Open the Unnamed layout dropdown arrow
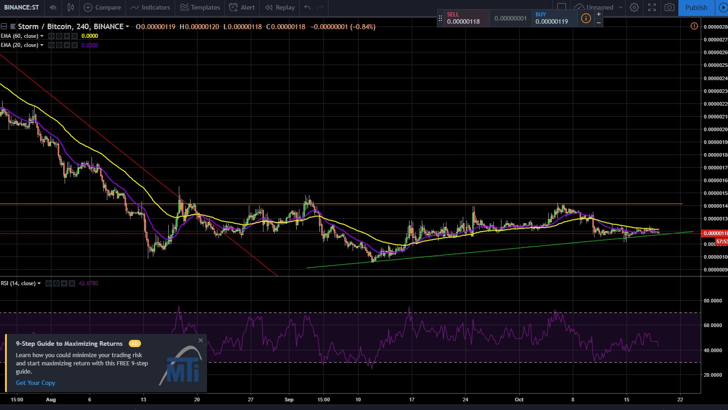Image resolution: width=728 pixels, height=410 pixels. point(621,7)
